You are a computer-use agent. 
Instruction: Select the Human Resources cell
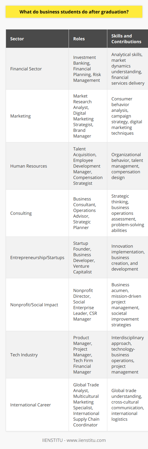pyautogui.click(x=37, y=166)
